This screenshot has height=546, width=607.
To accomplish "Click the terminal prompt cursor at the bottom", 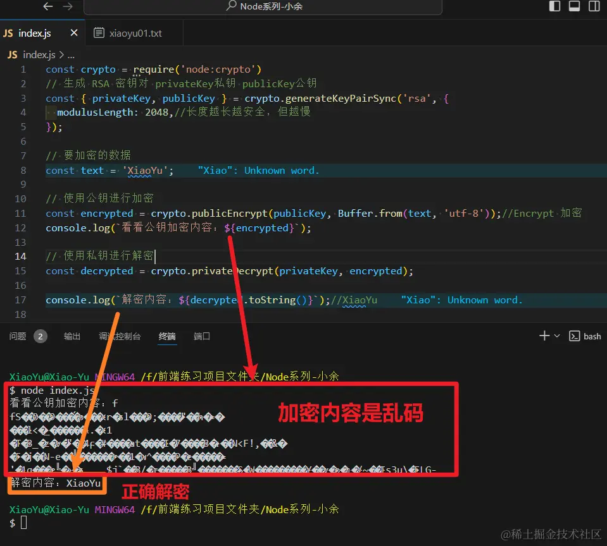I will [x=23, y=523].
